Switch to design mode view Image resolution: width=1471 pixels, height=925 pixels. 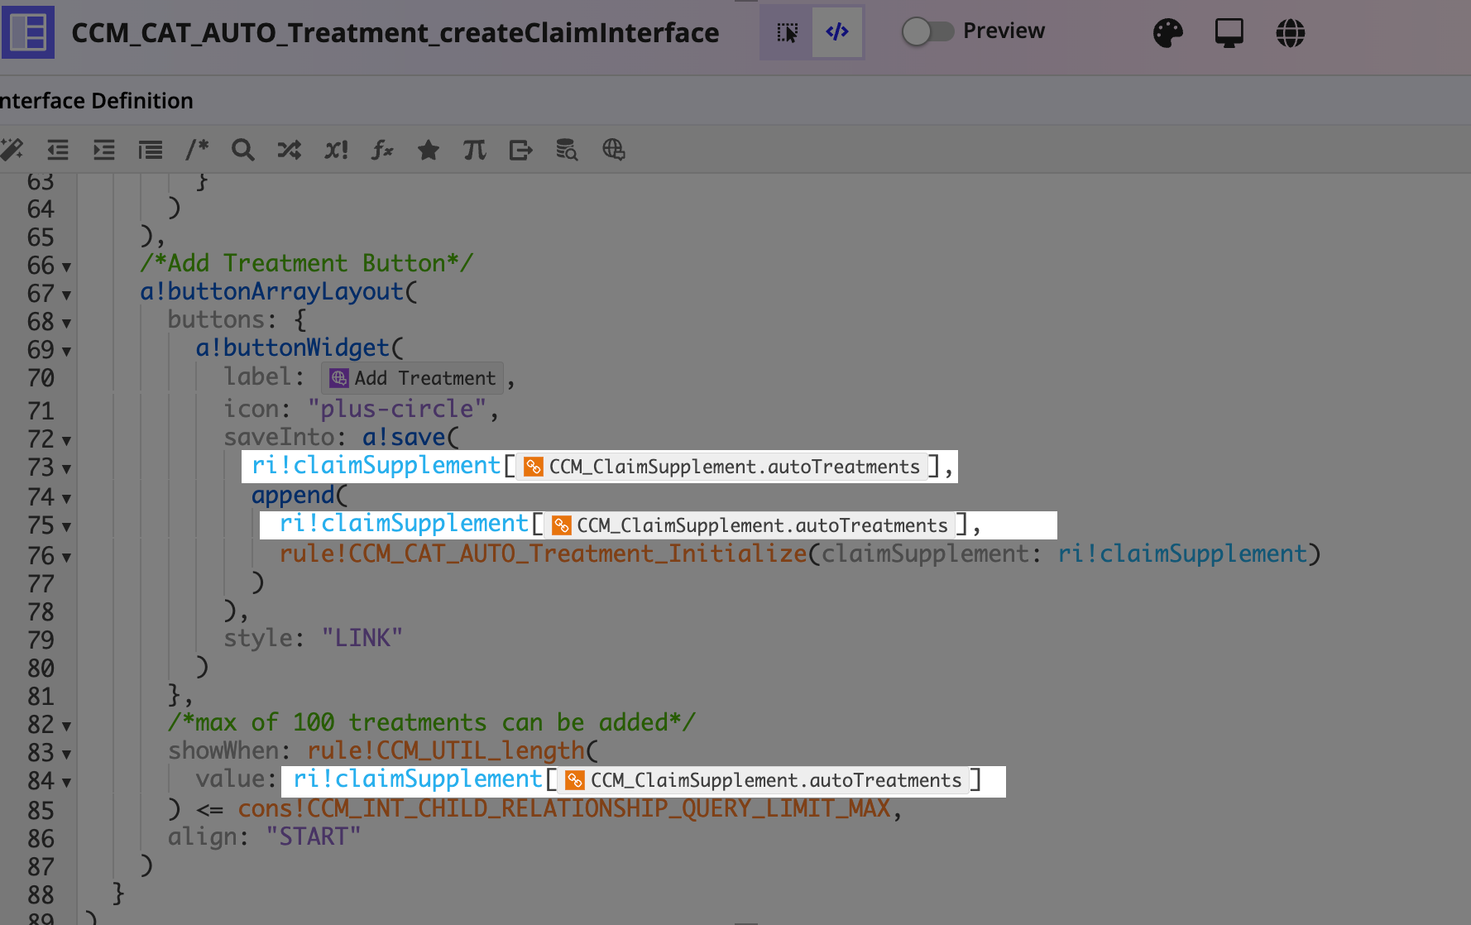[787, 32]
